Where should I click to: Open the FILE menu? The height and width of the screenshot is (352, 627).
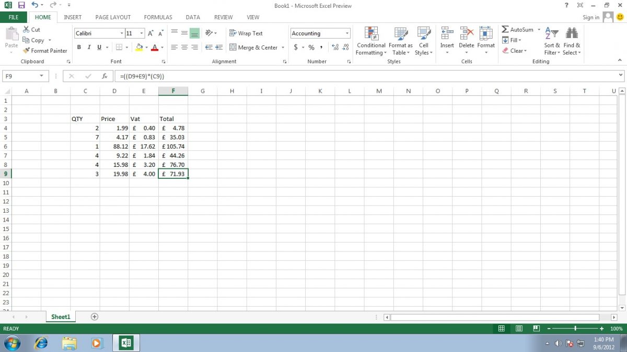[x=13, y=17]
